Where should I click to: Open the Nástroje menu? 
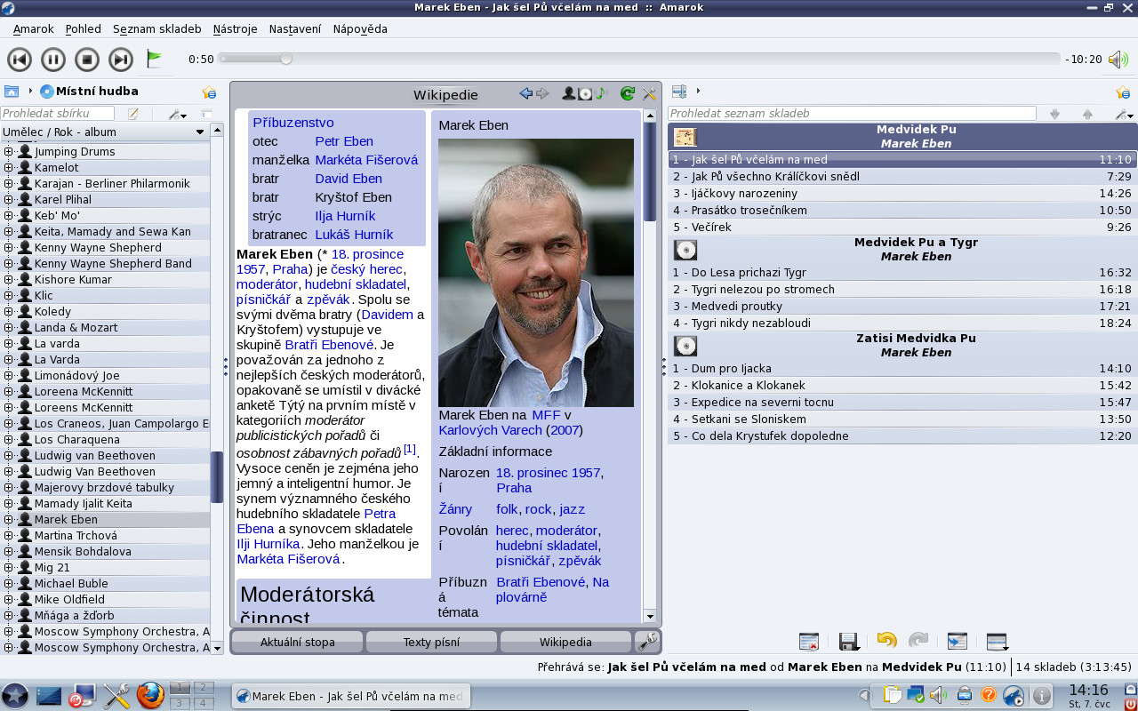click(x=236, y=28)
